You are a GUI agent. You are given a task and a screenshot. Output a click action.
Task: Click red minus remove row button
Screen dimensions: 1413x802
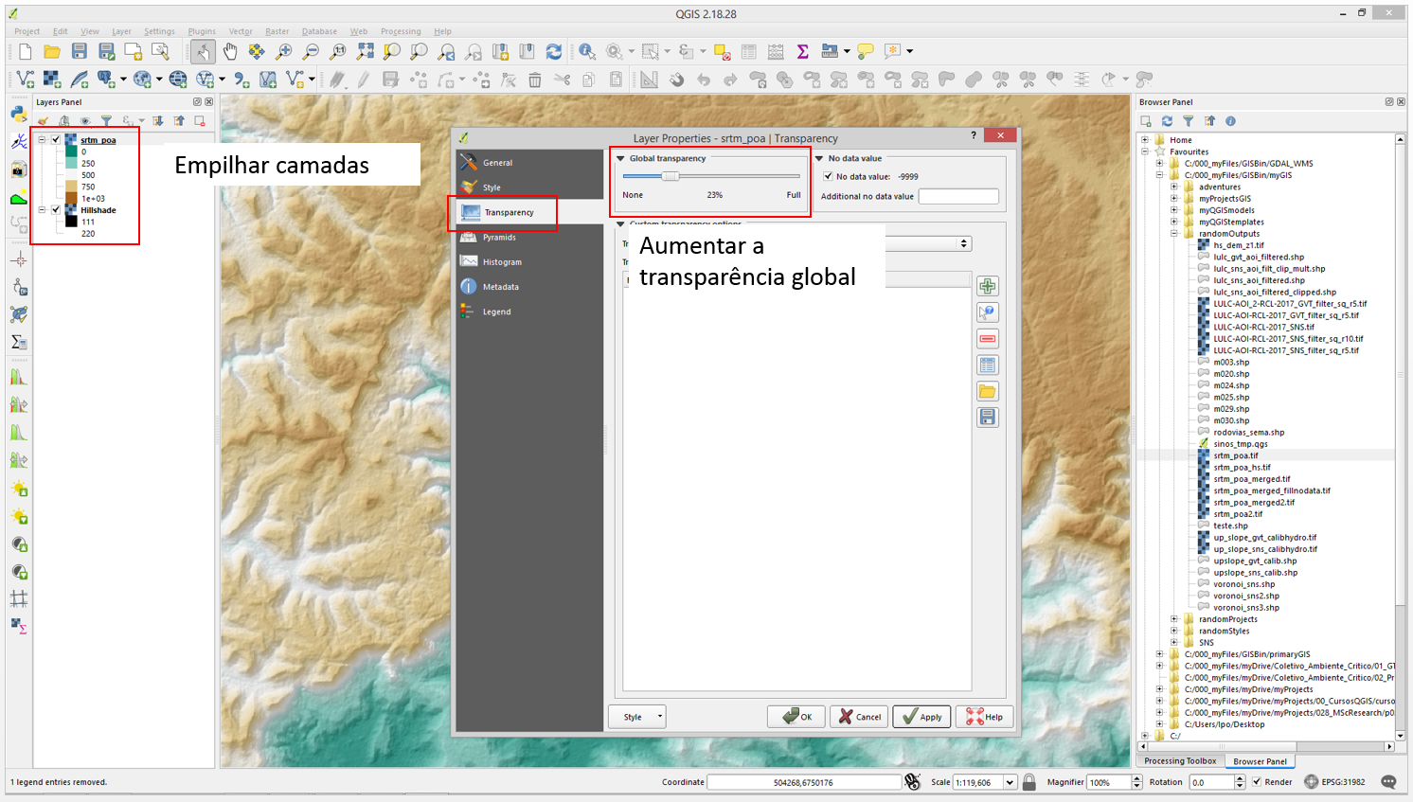pos(987,339)
